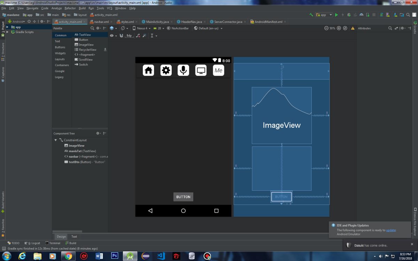This screenshot has width=418, height=261.
Task: Zoom in on the design surface
Action: [x=339, y=28]
